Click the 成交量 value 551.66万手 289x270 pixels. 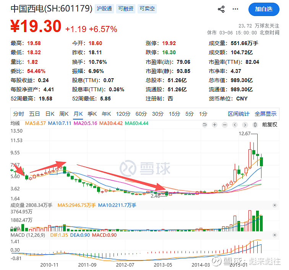tap(244, 43)
